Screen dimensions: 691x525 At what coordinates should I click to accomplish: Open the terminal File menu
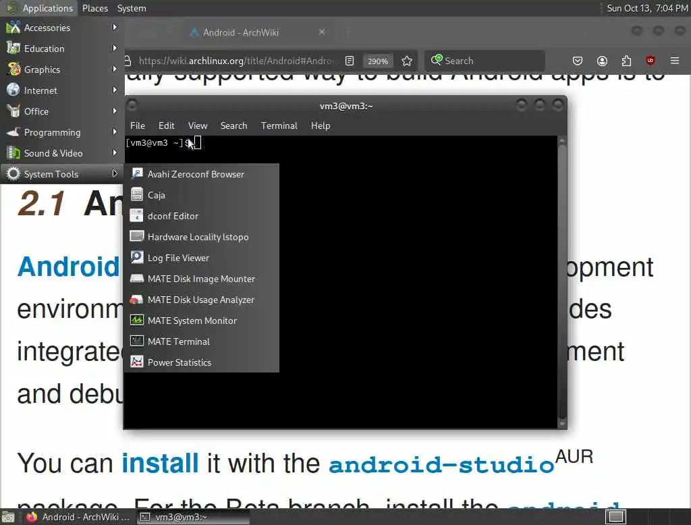tap(138, 126)
